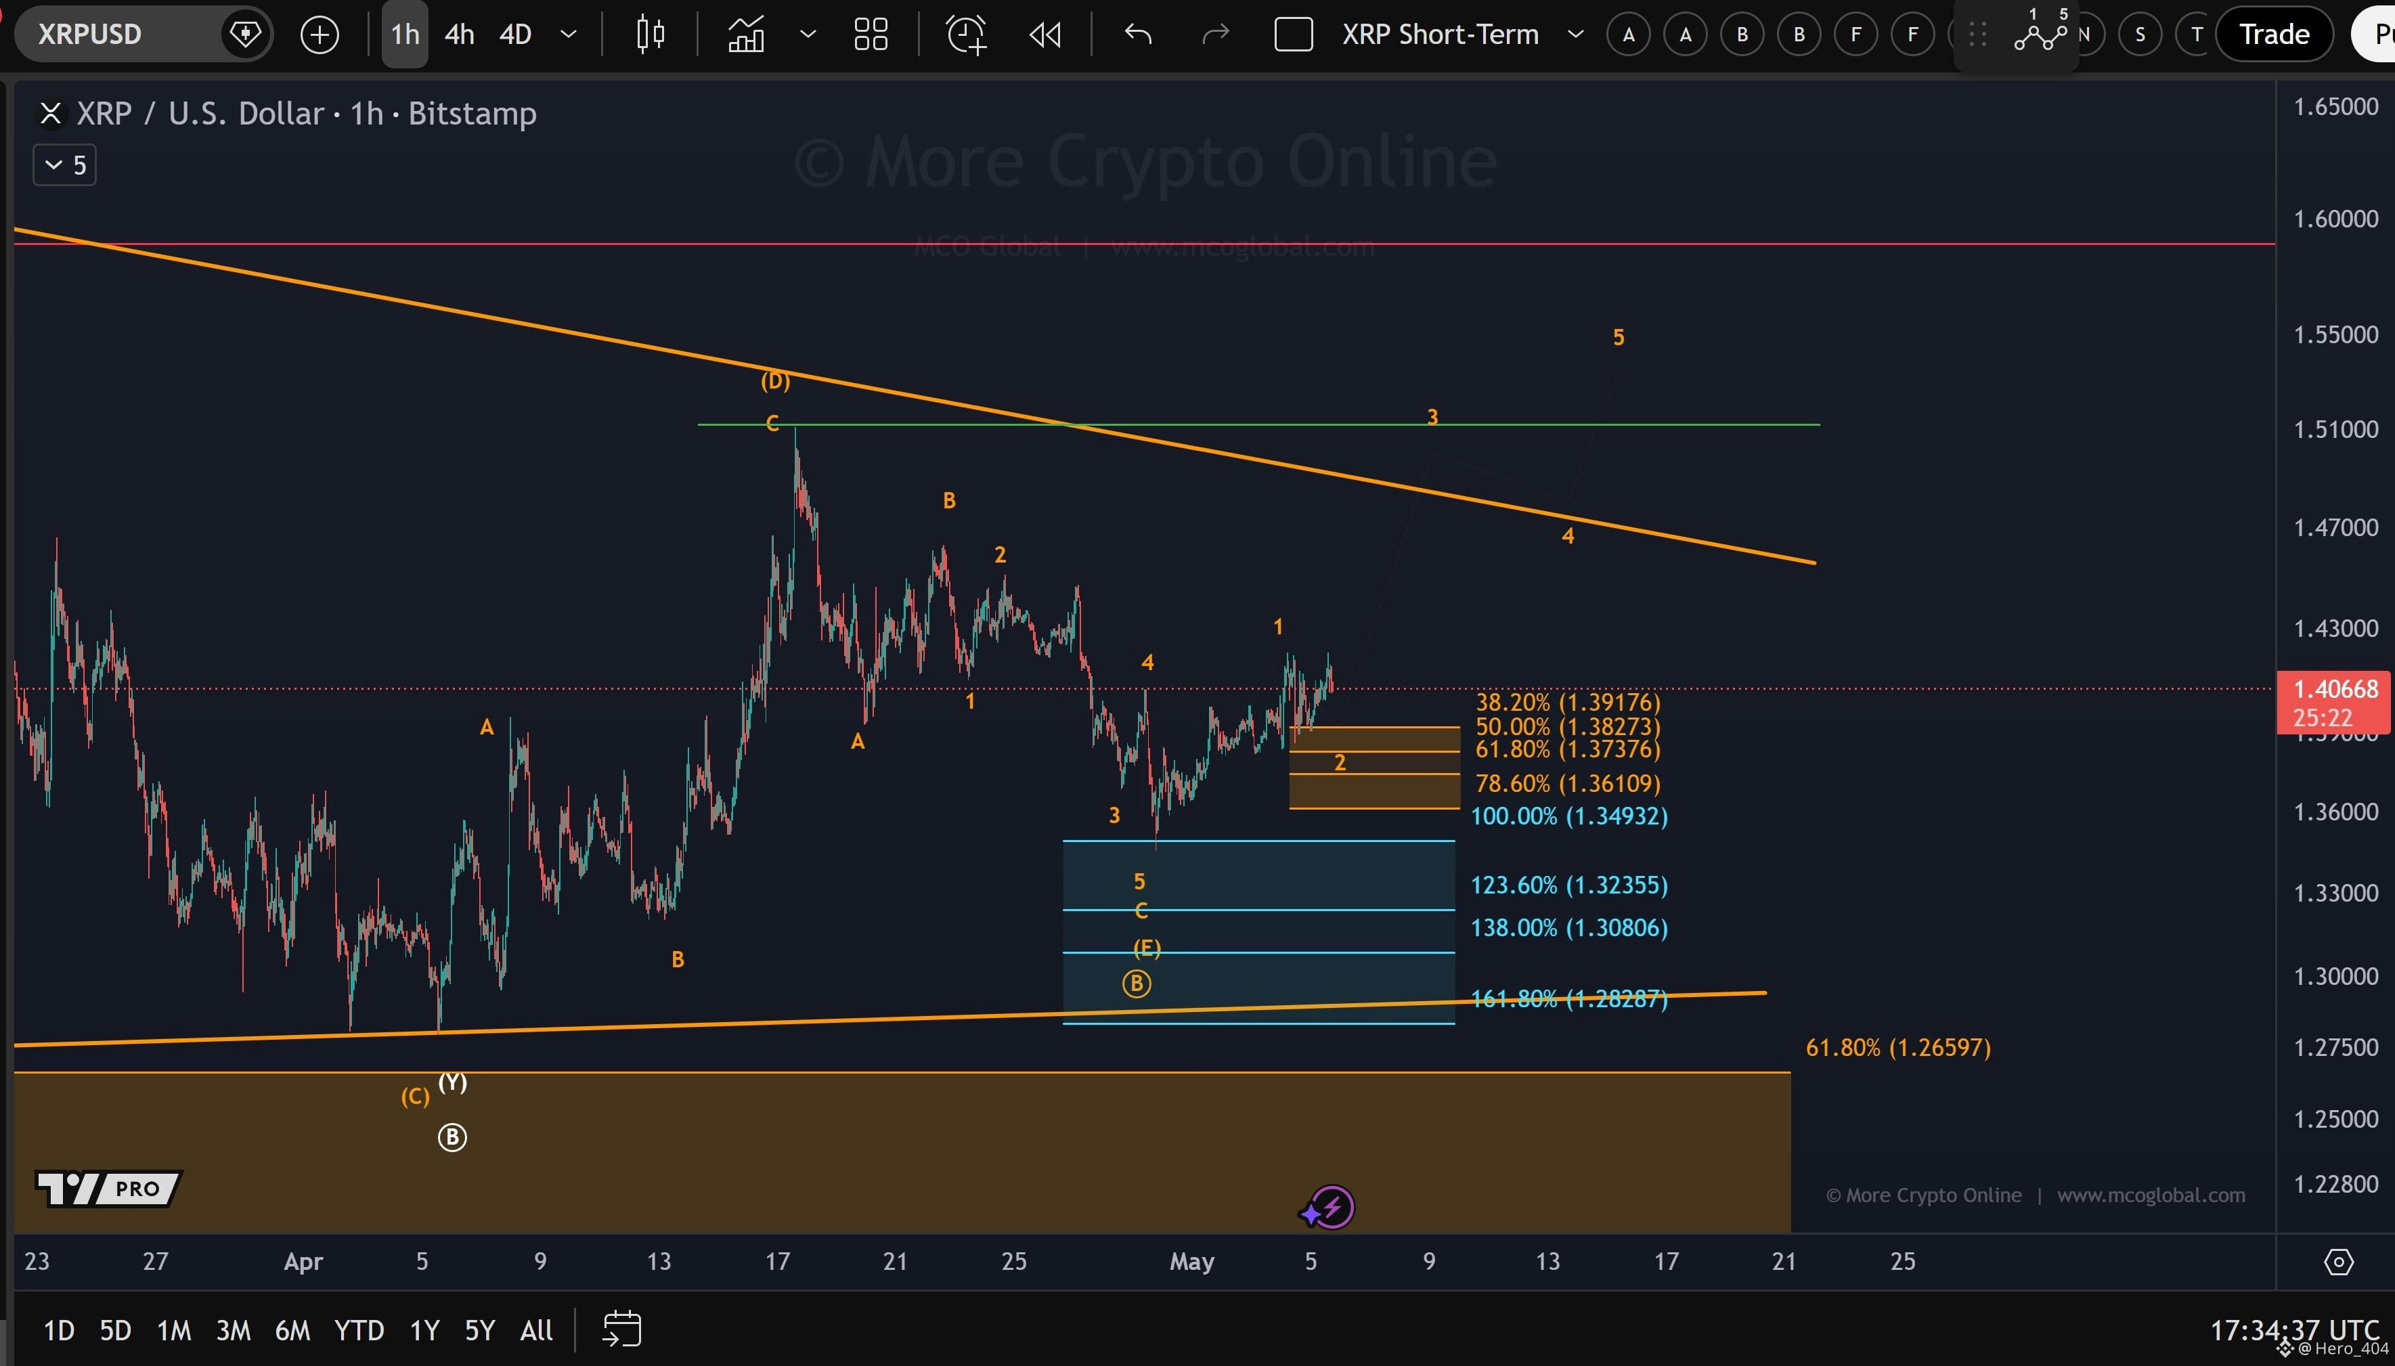Click the second F circle toolbar button
Image resolution: width=2395 pixels, height=1366 pixels.
pos(1913,35)
